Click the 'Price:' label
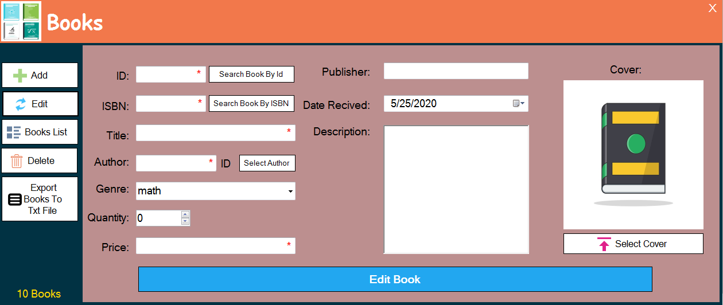Image resolution: width=723 pixels, height=305 pixels. click(115, 248)
